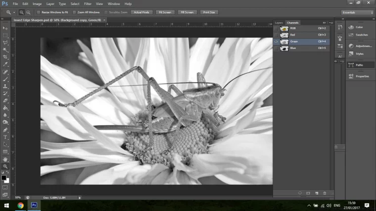Image resolution: width=376 pixels, height=211 pixels.
Task: Click Zoom Out magnifier in options bar
Action: pos(28,12)
